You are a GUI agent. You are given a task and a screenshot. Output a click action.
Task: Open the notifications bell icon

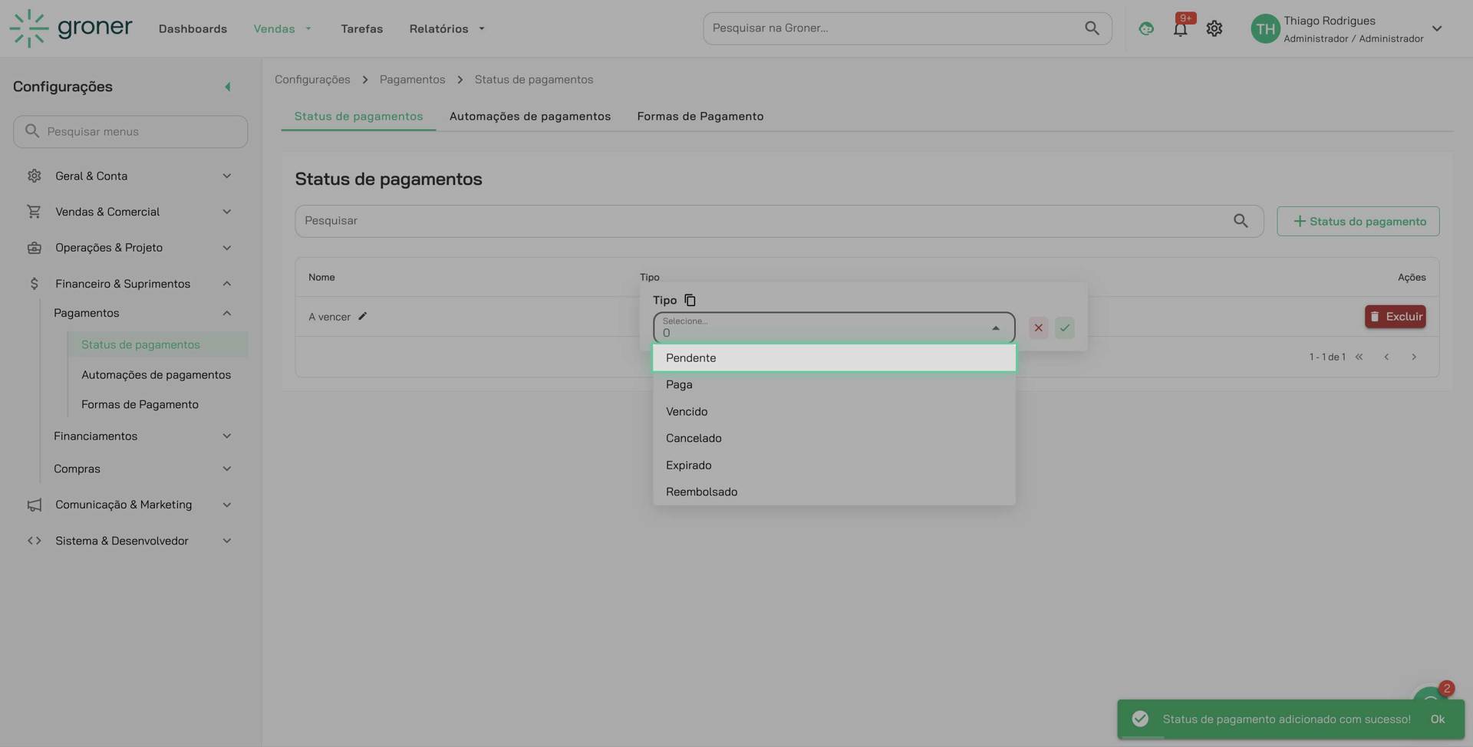point(1180,29)
